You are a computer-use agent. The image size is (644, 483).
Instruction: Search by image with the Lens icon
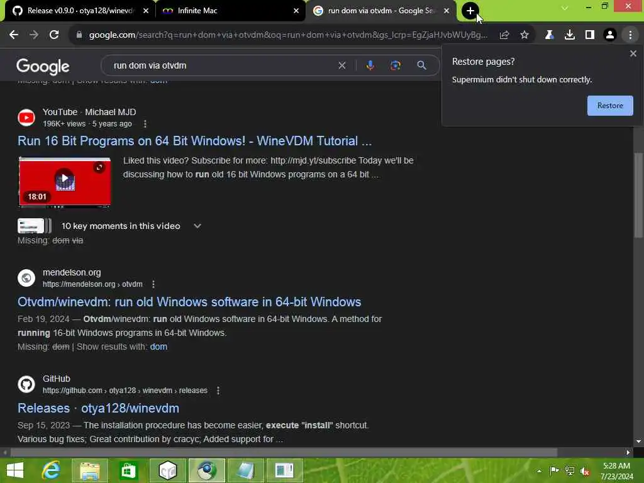pyautogui.click(x=396, y=65)
